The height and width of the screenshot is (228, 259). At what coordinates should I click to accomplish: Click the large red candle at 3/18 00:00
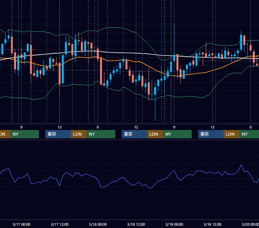(101, 71)
